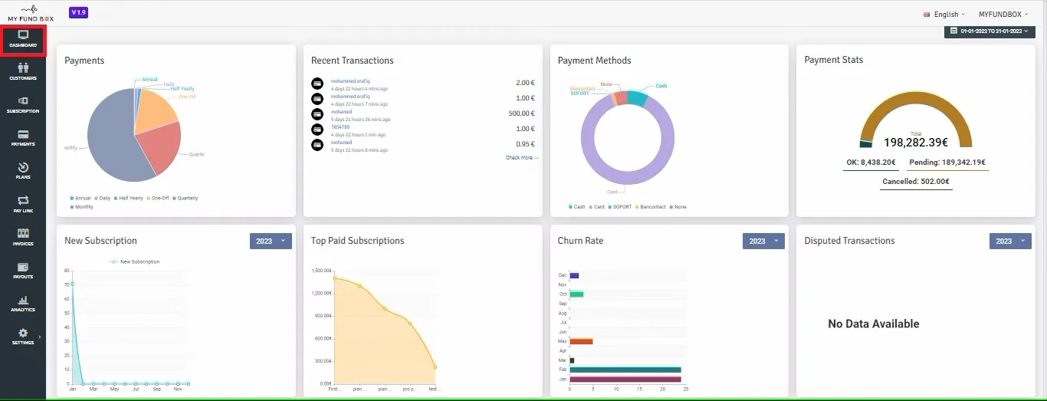The height and width of the screenshot is (401, 1047).
Task: Open the Analytics bar-chart icon
Action: (x=23, y=300)
